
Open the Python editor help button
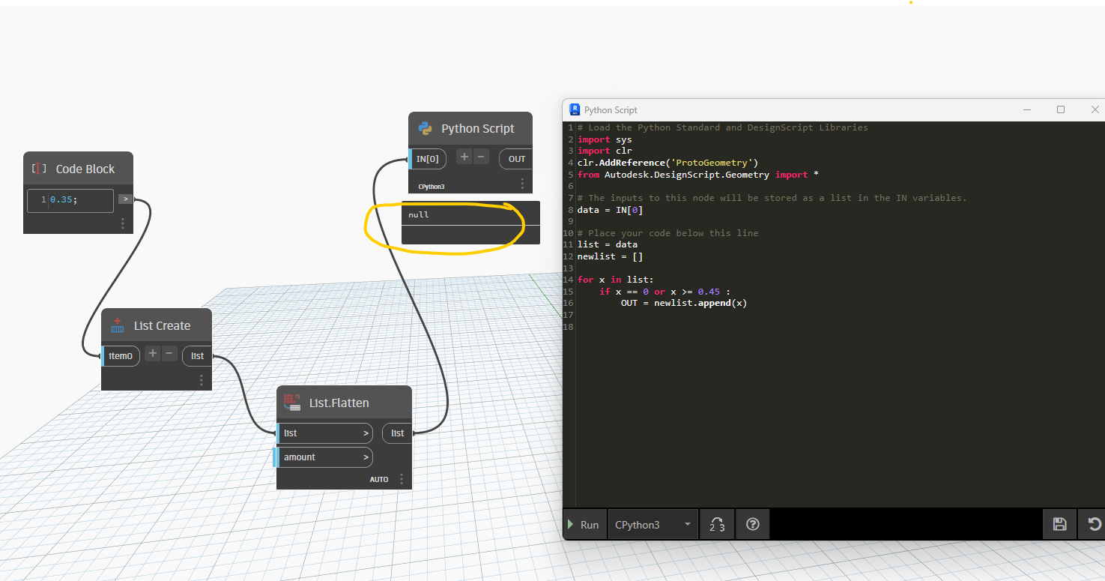pyautogui.click(x=753, y=525)
